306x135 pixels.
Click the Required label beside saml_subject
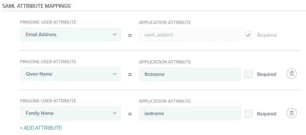coord(266,35)
